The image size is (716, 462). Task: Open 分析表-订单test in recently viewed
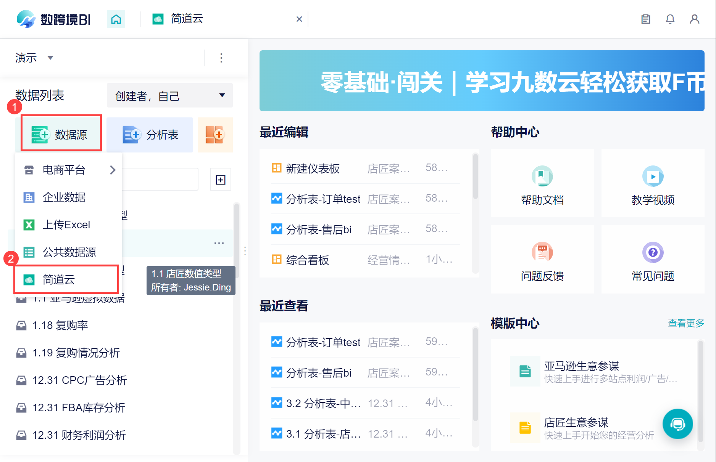coord(365,342)
